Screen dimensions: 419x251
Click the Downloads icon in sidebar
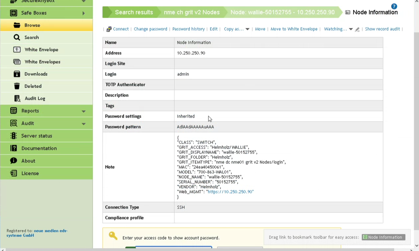pos(17,74)
